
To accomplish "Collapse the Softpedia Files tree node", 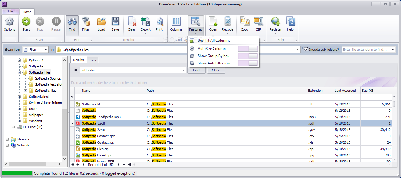I will pos(20,72).
